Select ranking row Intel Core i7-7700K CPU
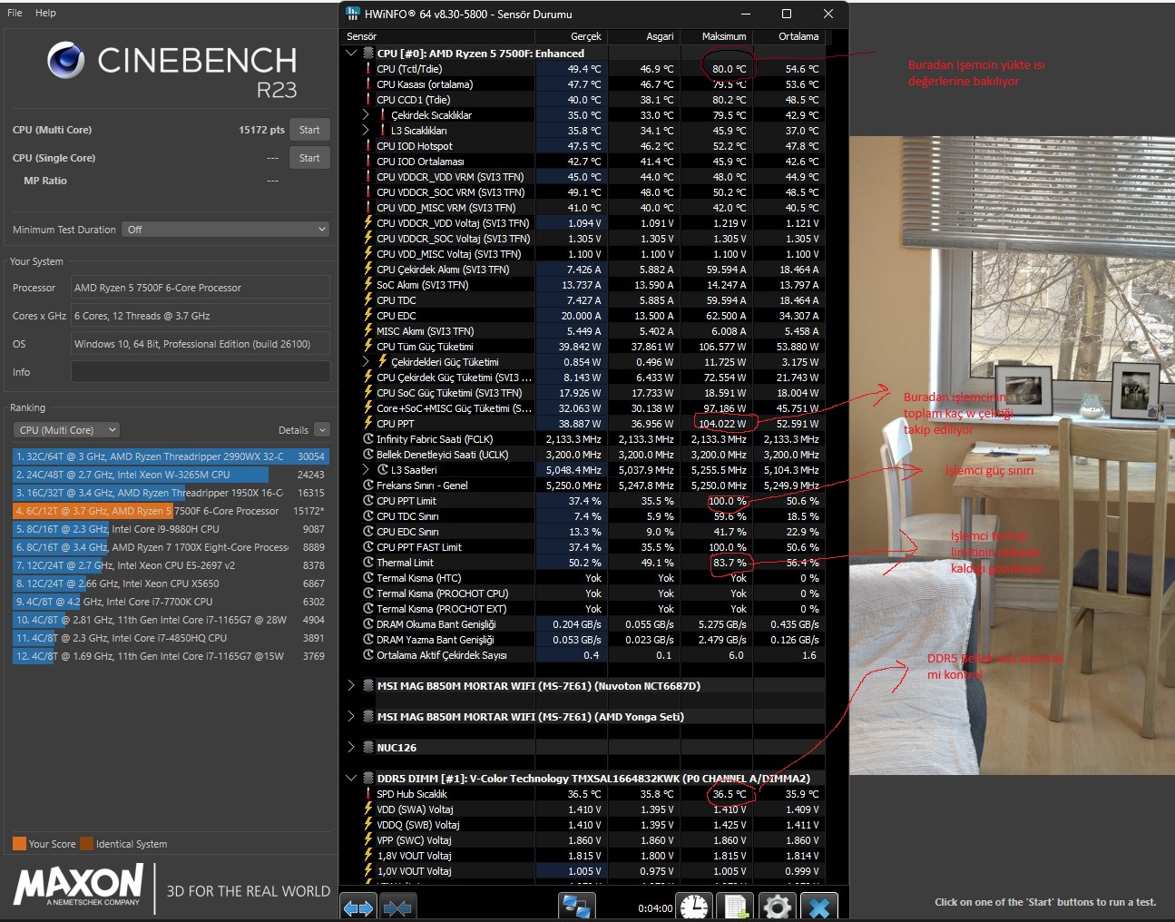This screenshot has width=1175, height=922. point(171,602)
